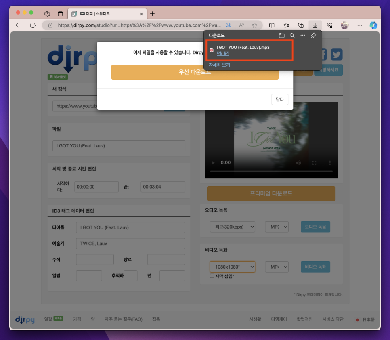The height and width of the screenshot is (340, 390).
Task: Open workspaces icon in title bar
Action: click(x=47, y=14)
